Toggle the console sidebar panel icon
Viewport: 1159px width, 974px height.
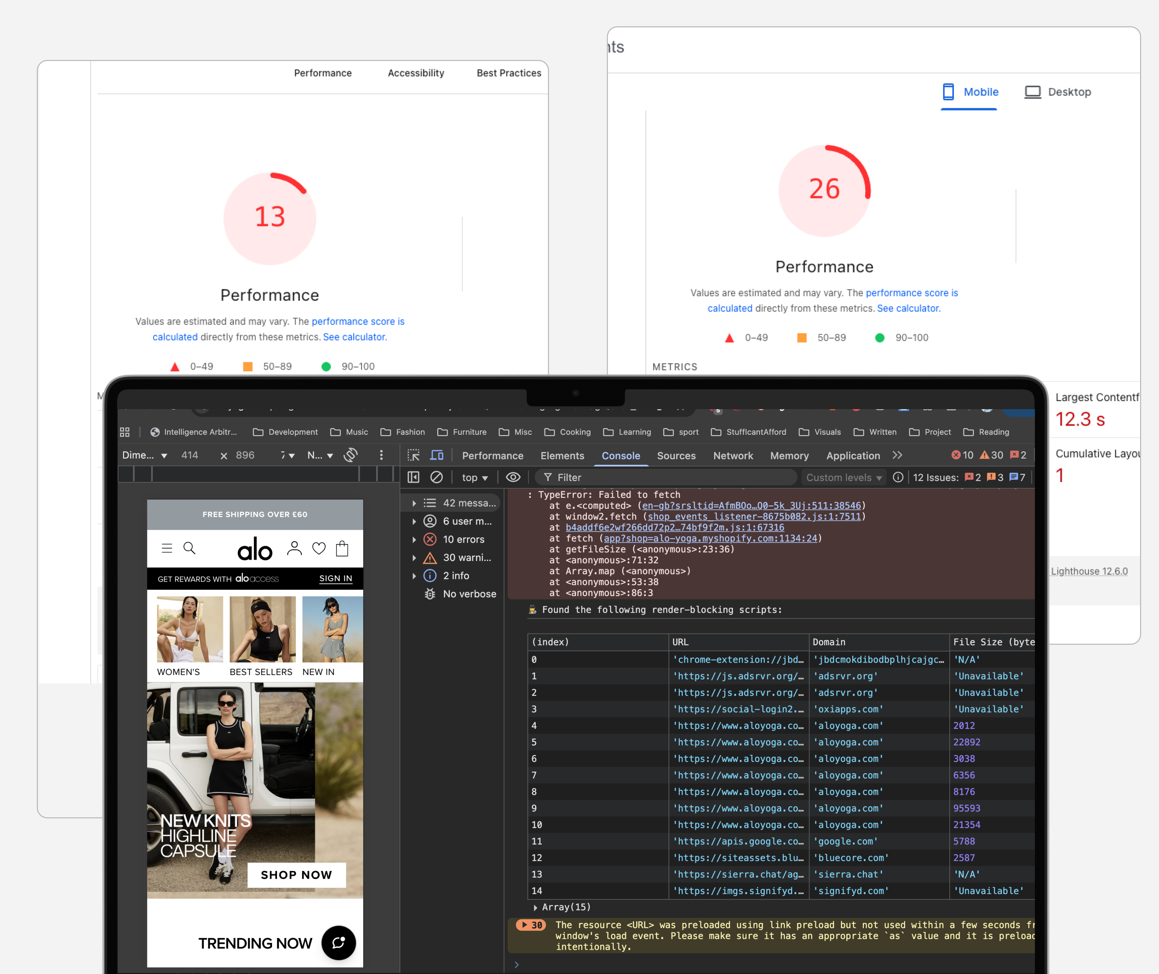(414, 477)
